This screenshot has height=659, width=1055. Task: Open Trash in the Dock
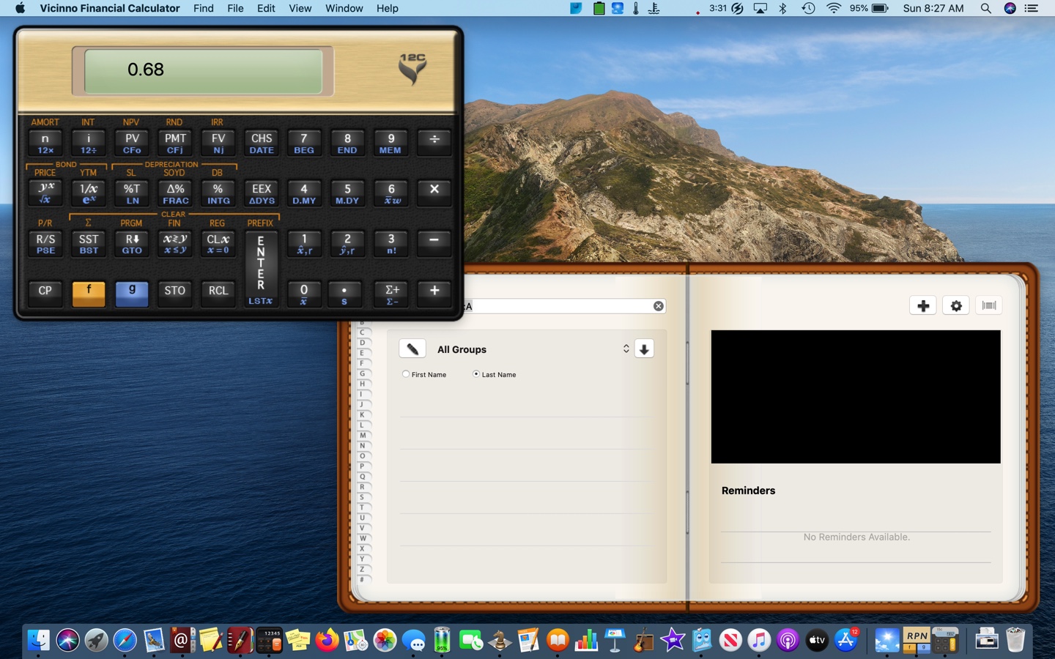pos(1015,640)
